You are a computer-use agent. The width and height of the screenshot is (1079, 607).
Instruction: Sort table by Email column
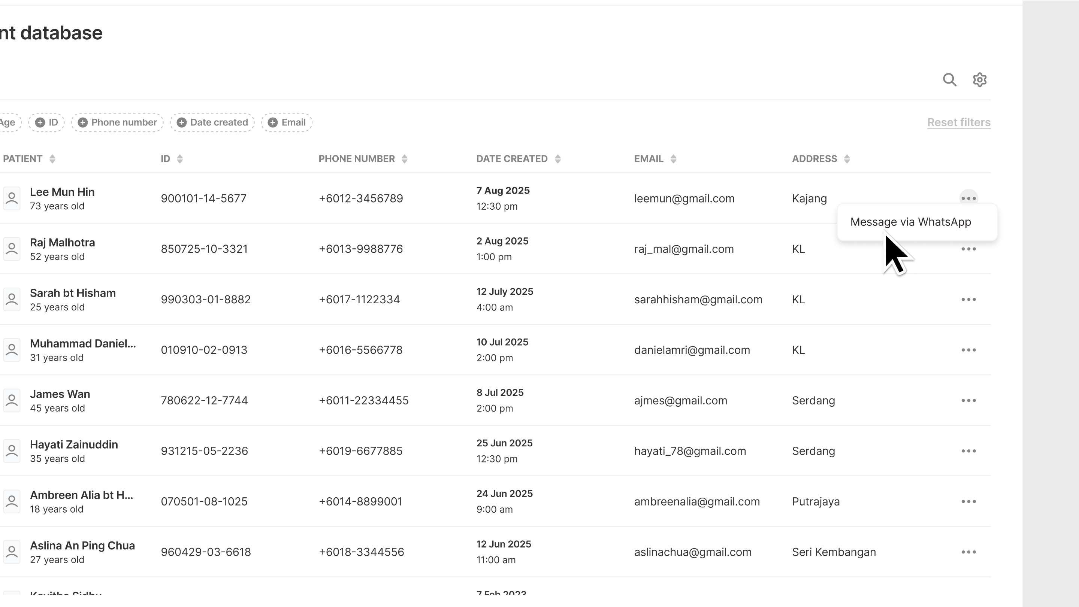tap(673, 159)
